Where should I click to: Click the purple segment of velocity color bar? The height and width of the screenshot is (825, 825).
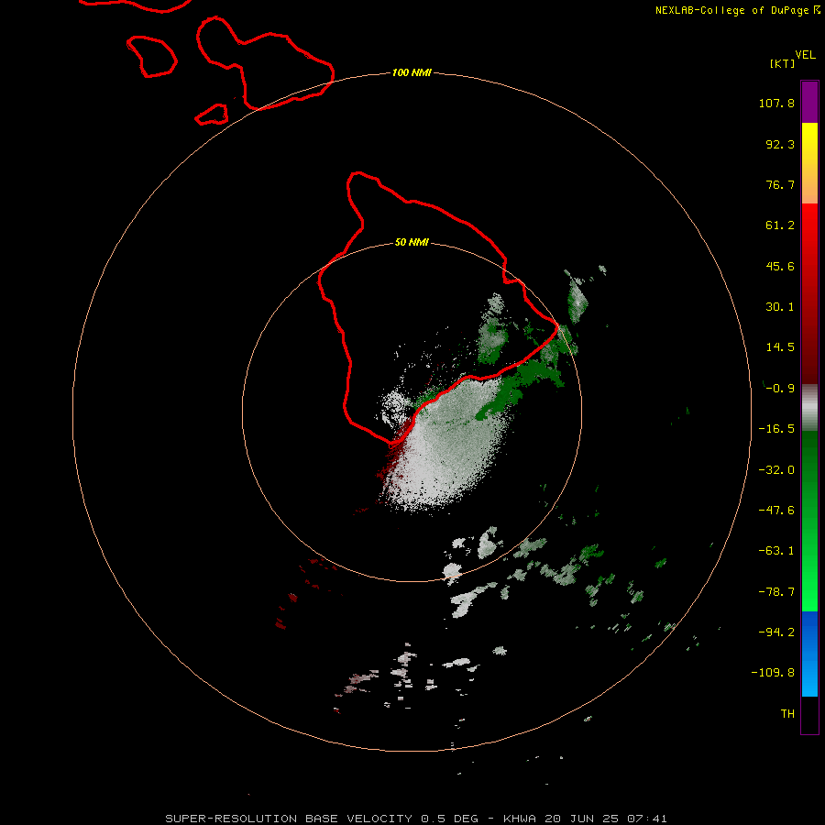click(x=809, y=102)
